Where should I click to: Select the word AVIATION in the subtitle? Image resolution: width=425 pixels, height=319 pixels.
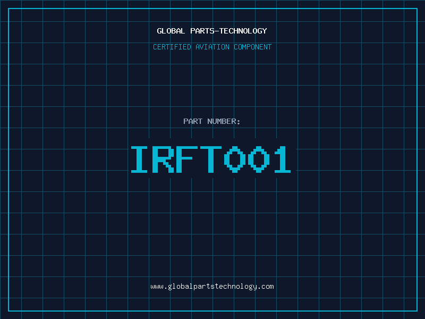point(212,47)
